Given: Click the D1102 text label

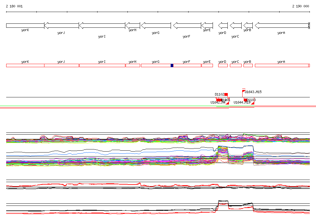Looking at the screenshot, I should (x=219, y=94).
